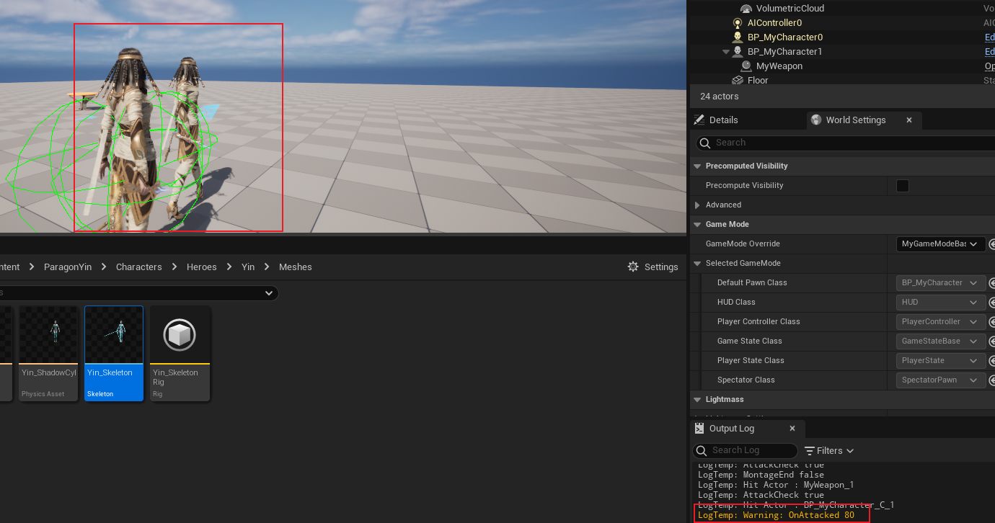This screenshot has height=523, width=995.
Task: Open the Output Log Filters dropdown
Action: [829, 451]
